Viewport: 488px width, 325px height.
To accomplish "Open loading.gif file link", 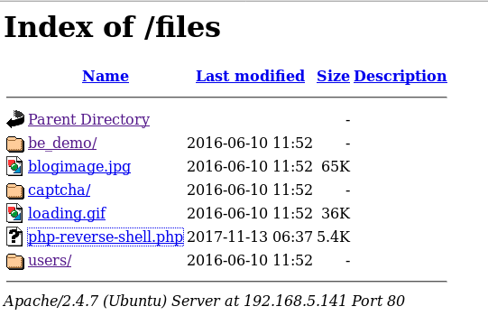I will (x=67, y=214).
